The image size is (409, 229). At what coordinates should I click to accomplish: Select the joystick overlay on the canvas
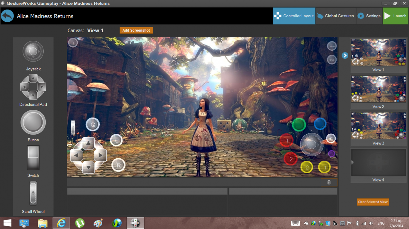click(312, 145)
